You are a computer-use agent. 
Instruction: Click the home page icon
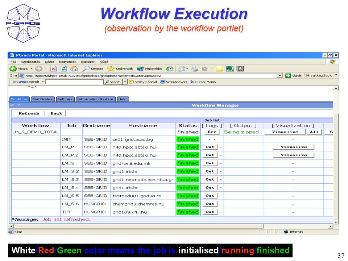click(x=74, y=69)
